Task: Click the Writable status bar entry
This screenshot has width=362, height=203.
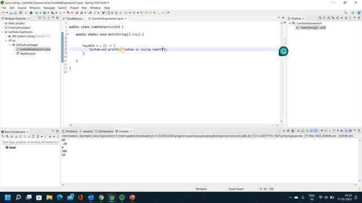Action: (201, 189)
